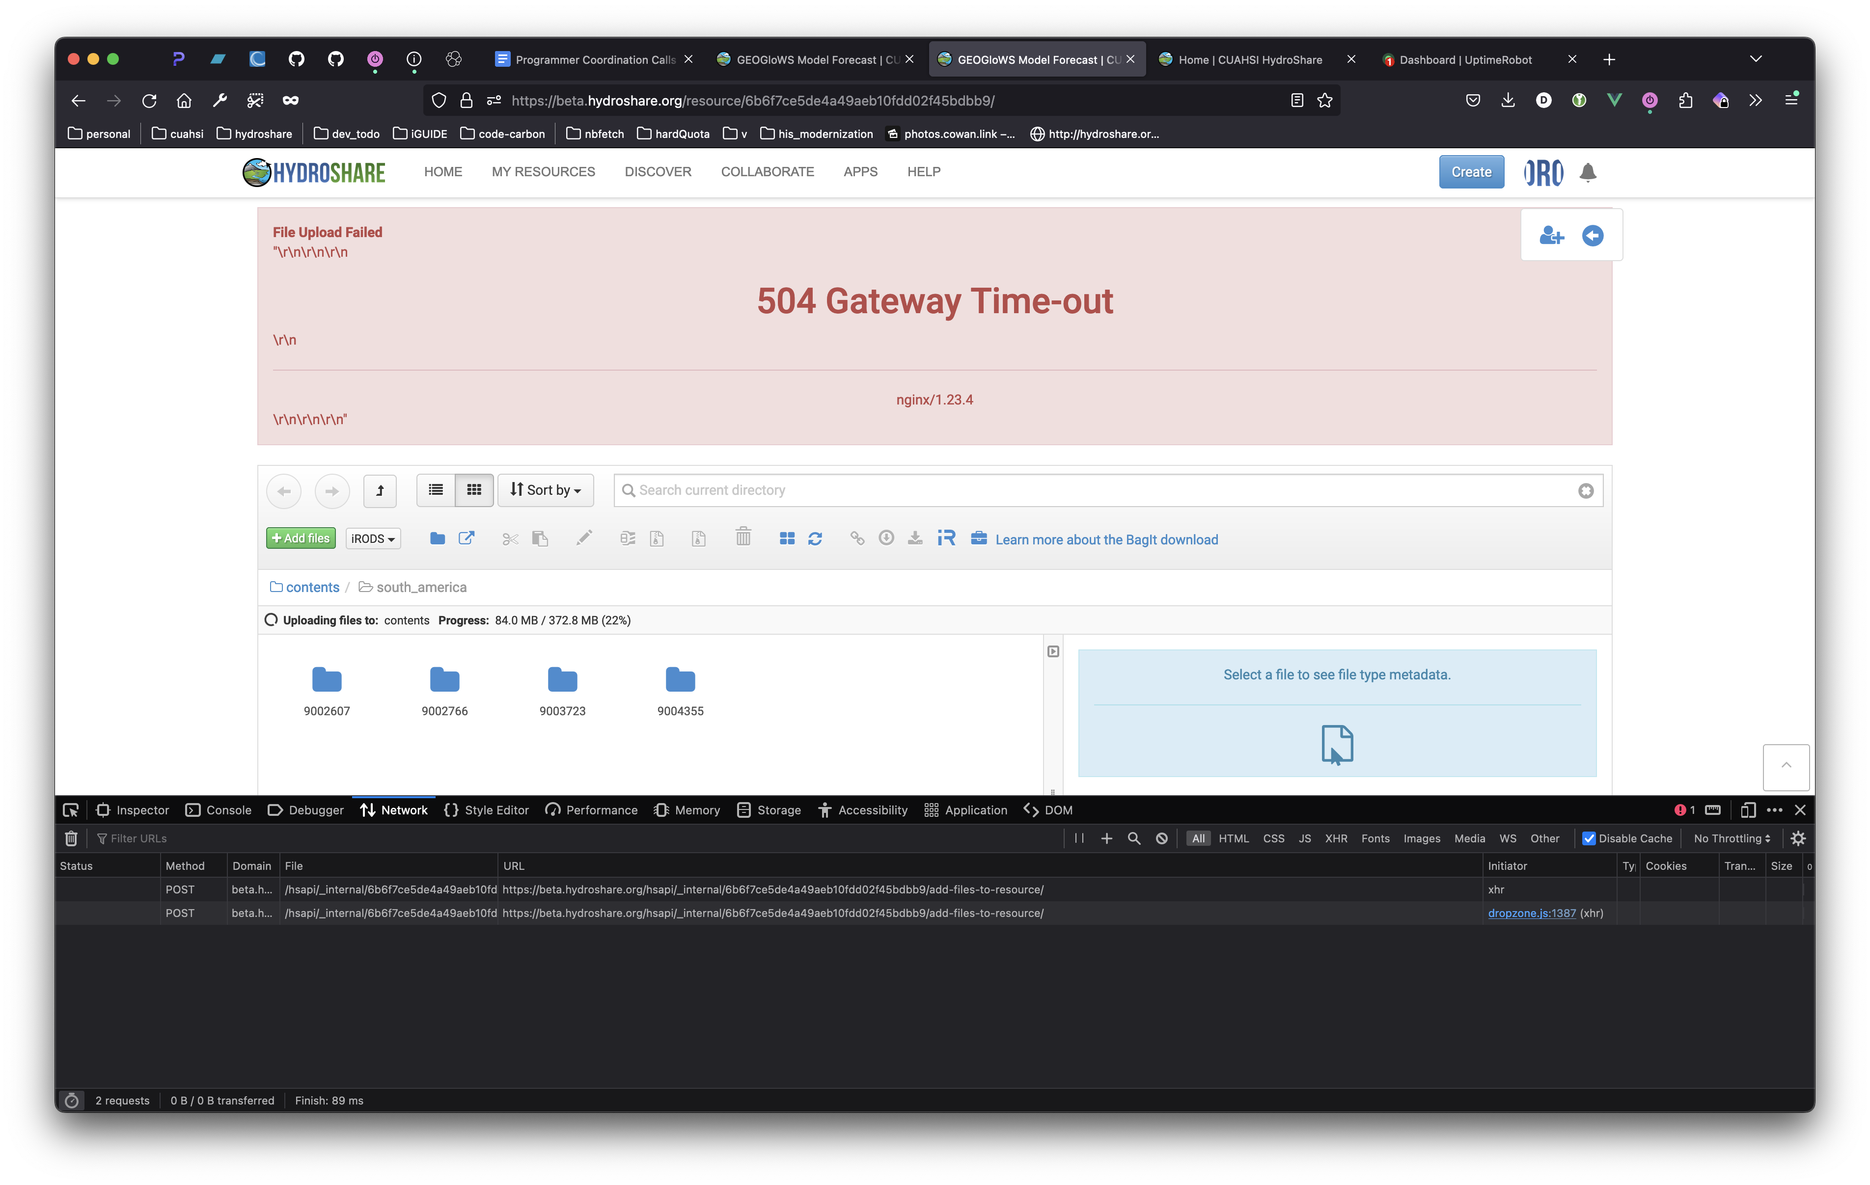This screenshot has height=1185, width=1870.
Task: Toggle the CSS network filter
Action: [1273, 838]
